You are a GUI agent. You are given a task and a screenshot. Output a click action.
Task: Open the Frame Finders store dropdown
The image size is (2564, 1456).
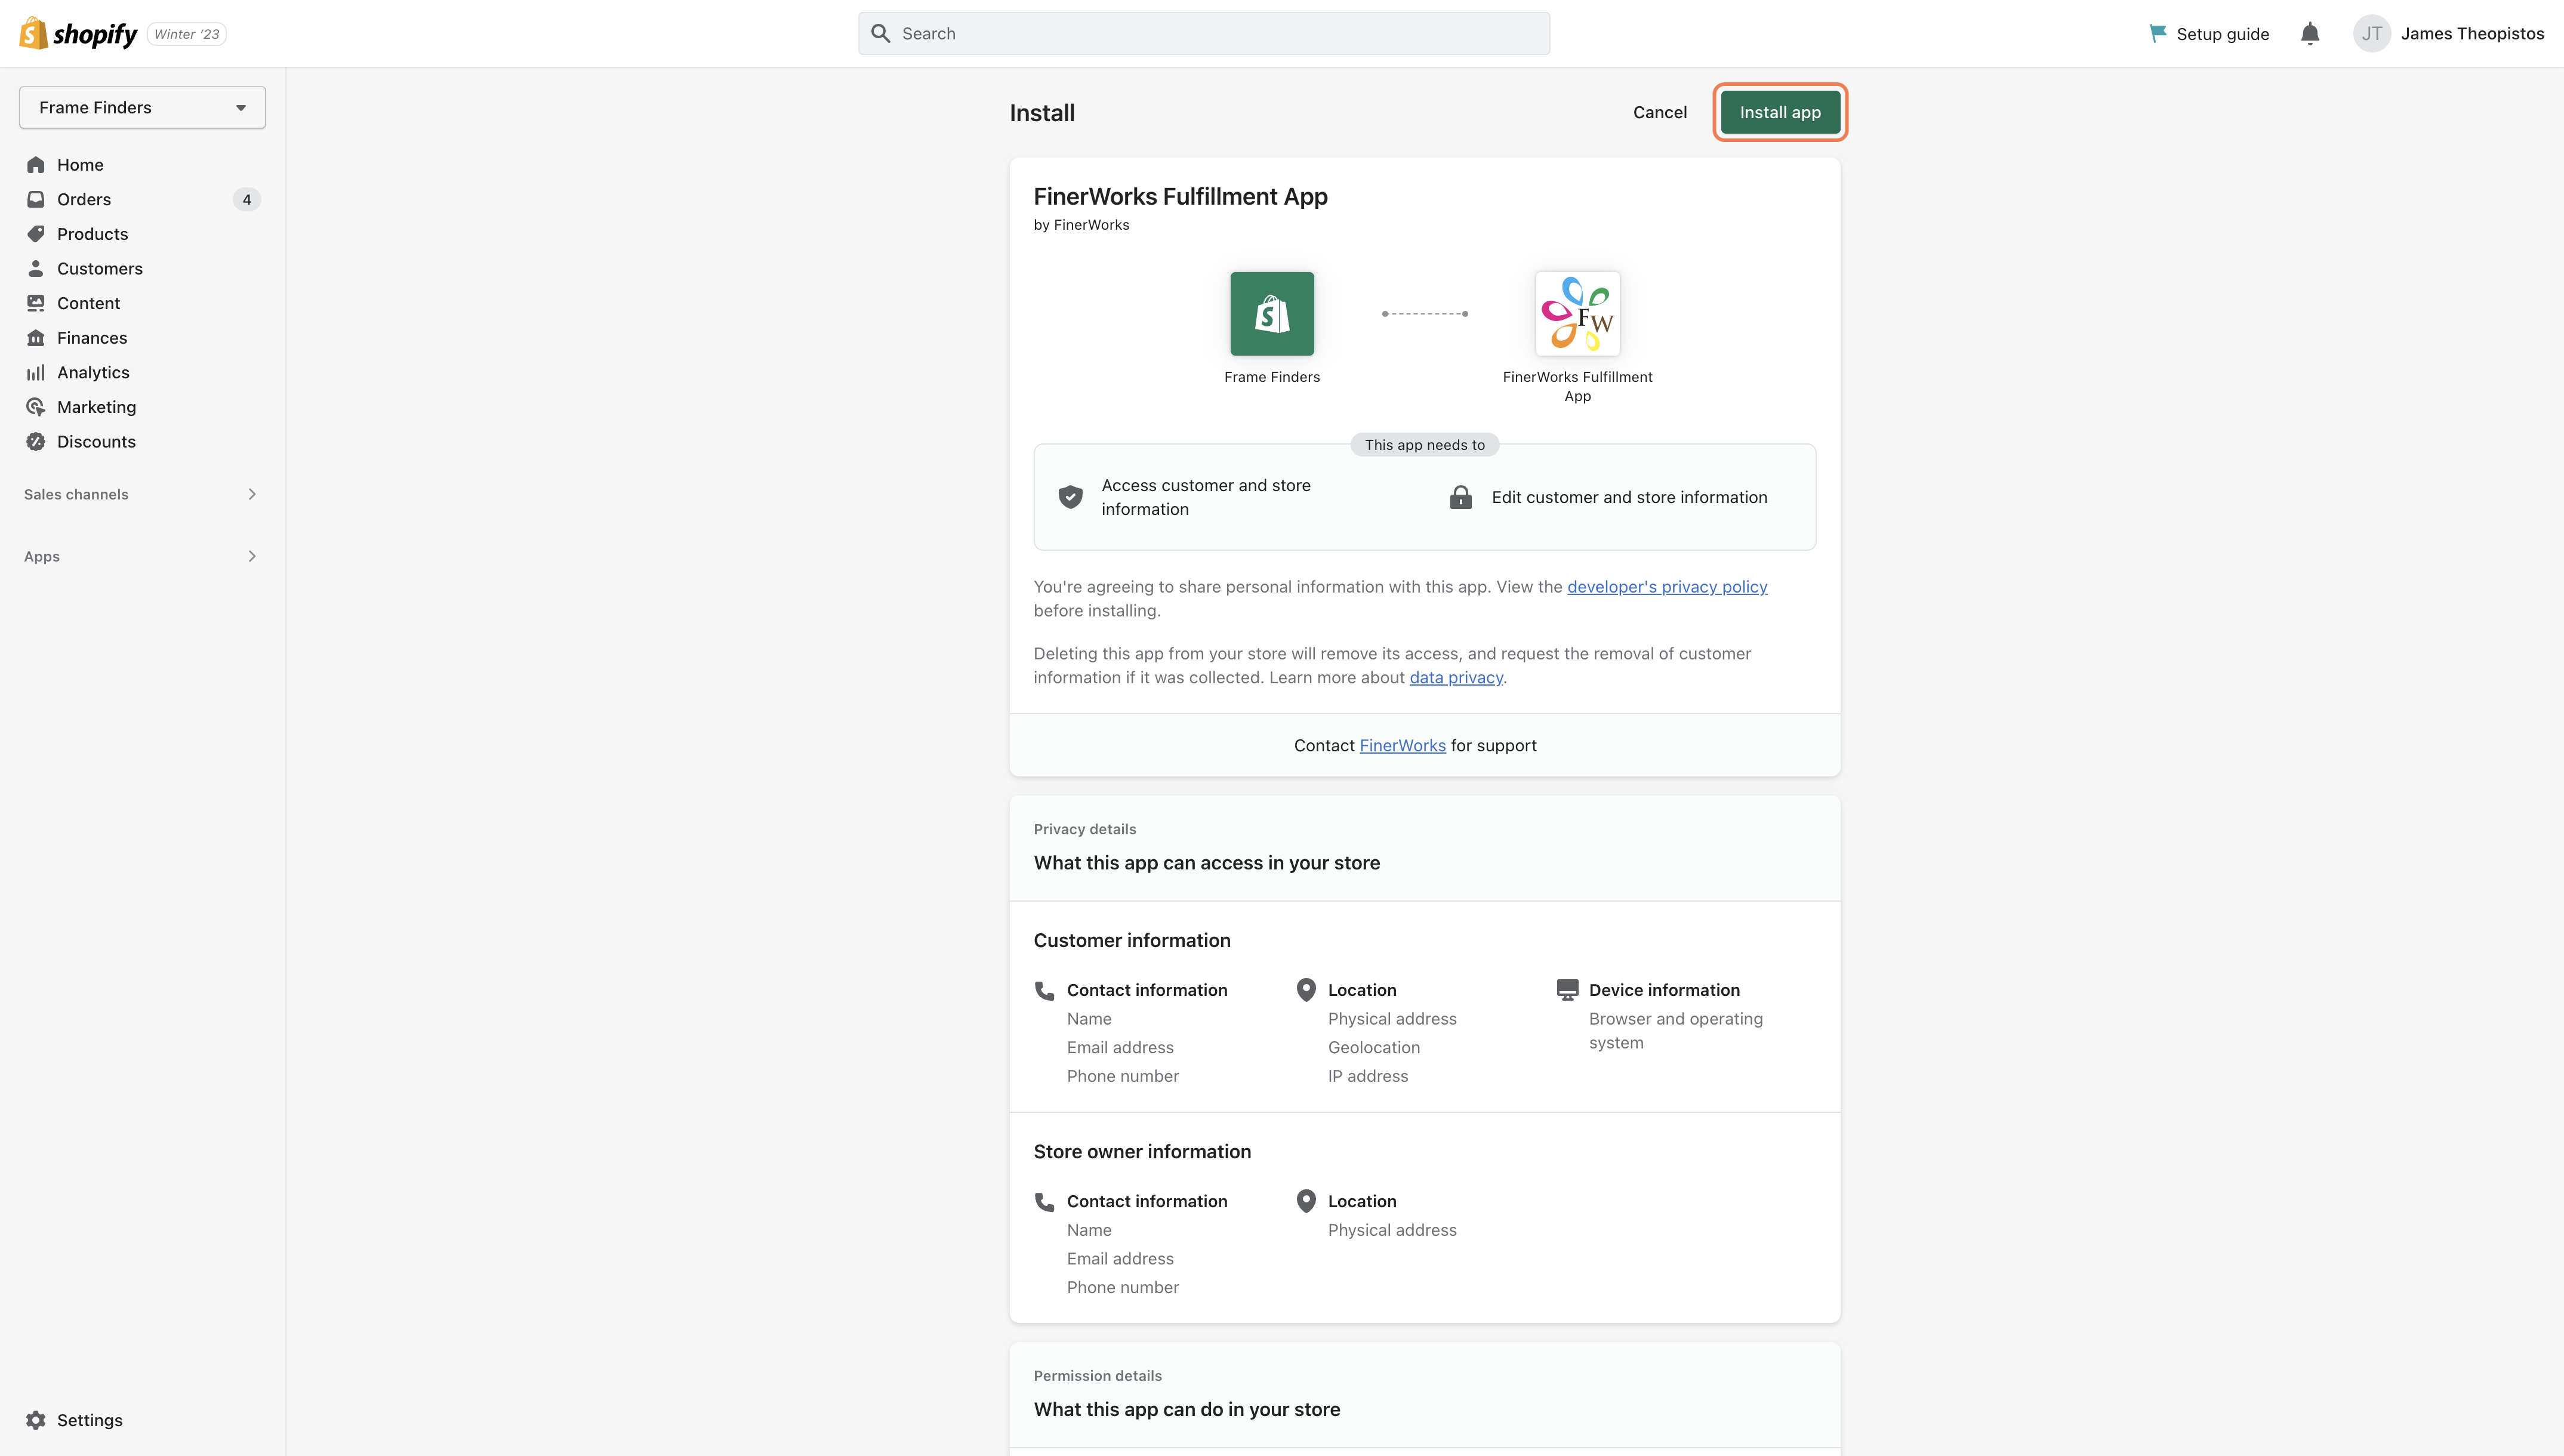[x=142, y=107]
